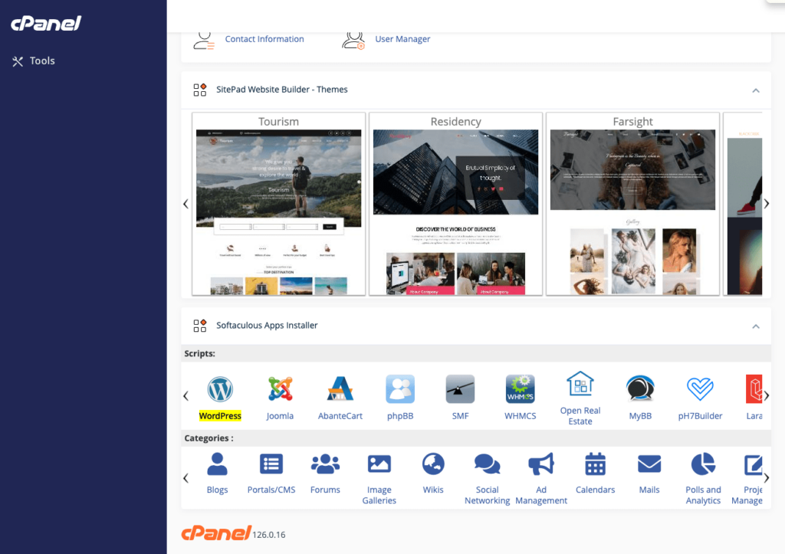785x554 pixels.
Task: Collapse the SitePad Website Builder section
Action: [756, 90]
